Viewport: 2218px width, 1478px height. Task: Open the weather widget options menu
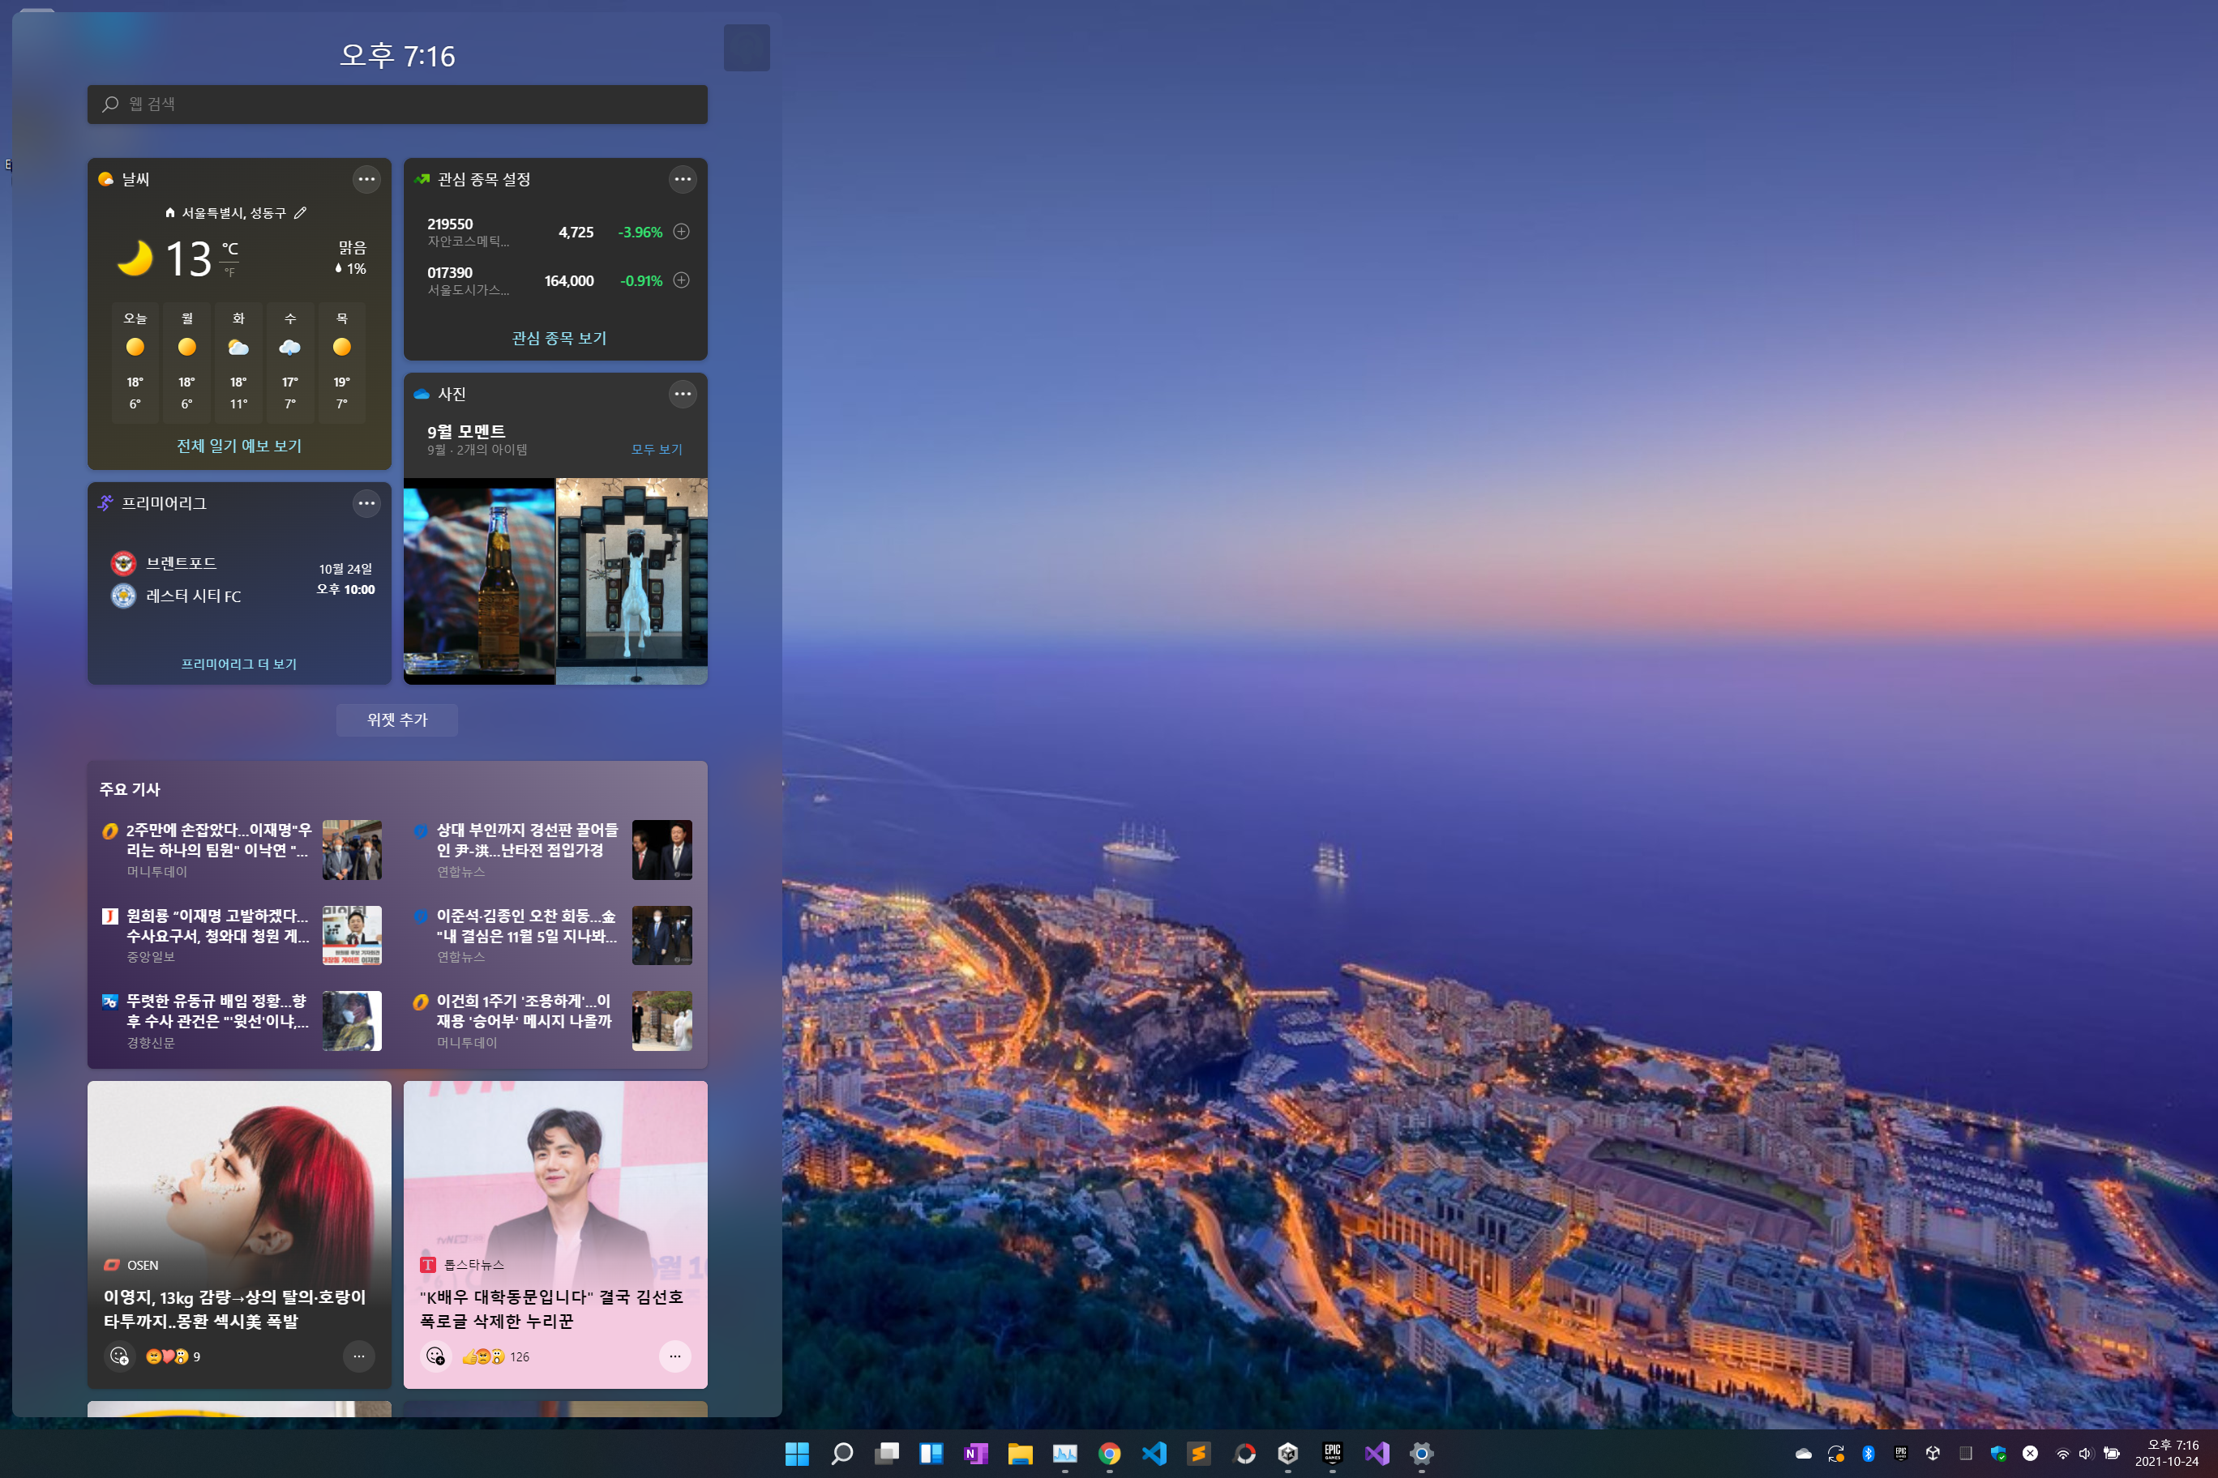coord(366,179)
